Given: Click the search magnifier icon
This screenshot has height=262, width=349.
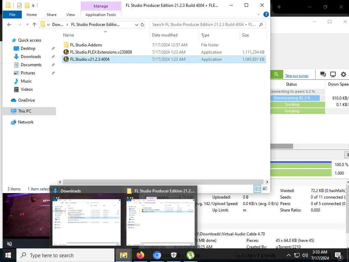Looking at the screenshot, I should click(261, 25).
